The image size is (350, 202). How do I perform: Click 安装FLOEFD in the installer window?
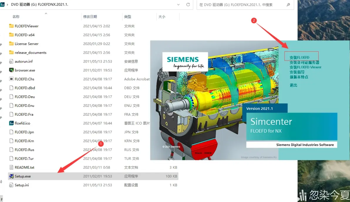tap(299, 57)
